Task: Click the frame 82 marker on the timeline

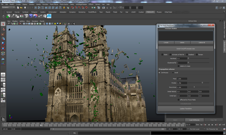Action: pos(41,125)
